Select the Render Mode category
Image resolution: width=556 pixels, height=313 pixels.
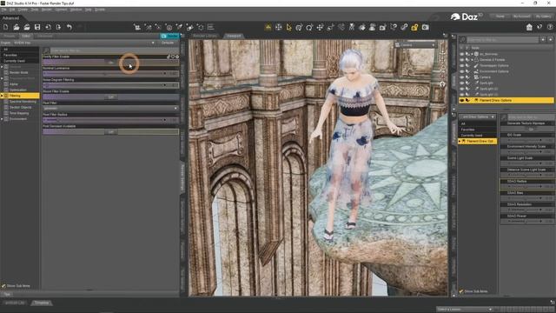coord(19,72)
